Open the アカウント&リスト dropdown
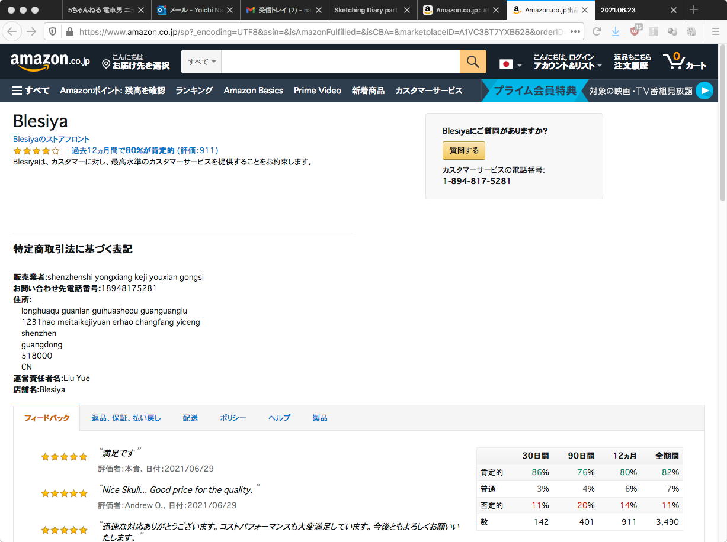 (567, 62)
